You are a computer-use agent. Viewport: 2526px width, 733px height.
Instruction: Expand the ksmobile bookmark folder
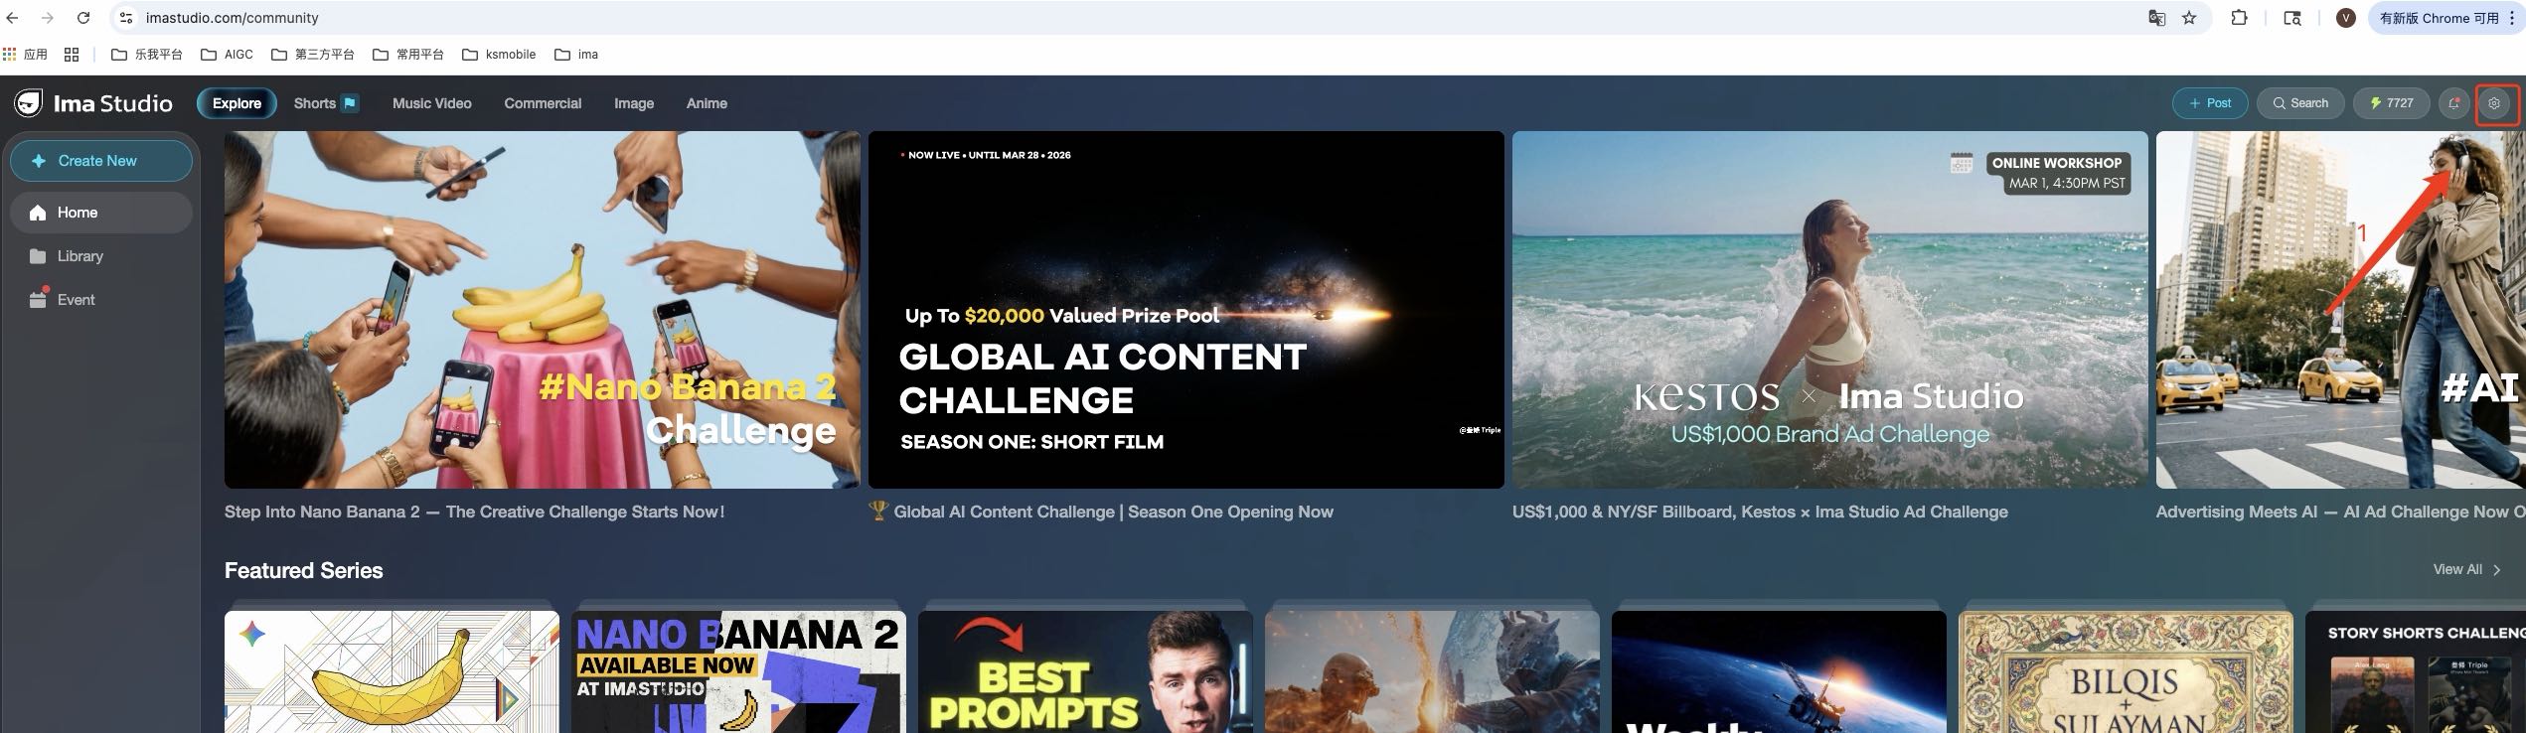point(499,55)
